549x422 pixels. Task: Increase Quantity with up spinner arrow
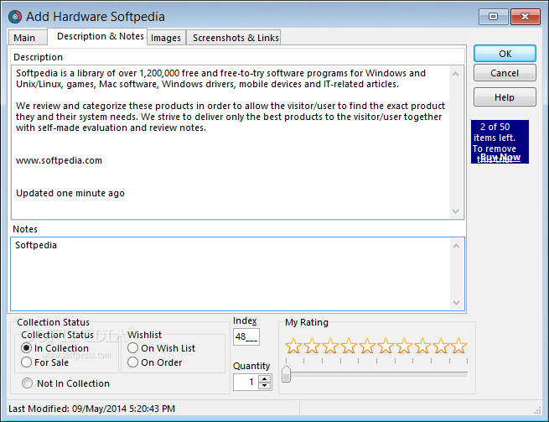[265, 378]
